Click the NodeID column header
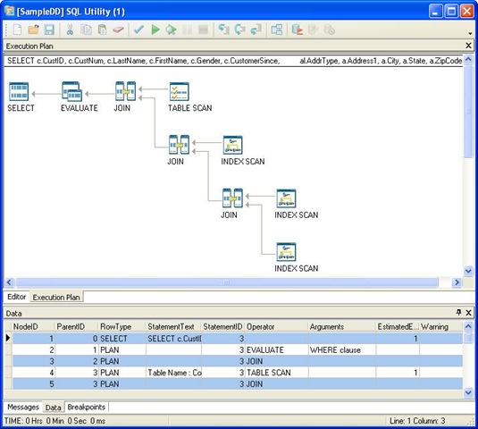 click(33, 326)
